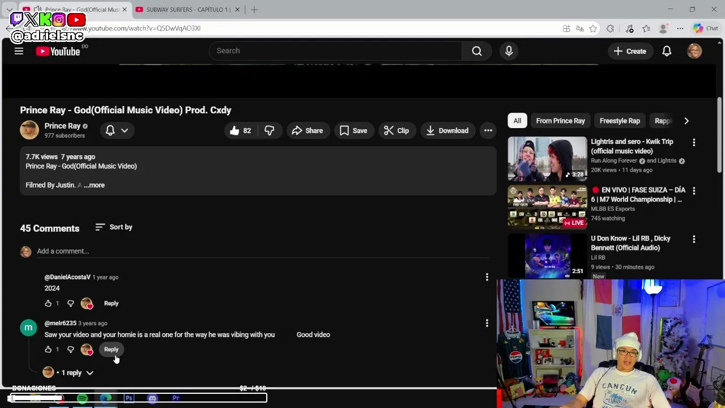Open Photoshop from the taskbar

(129, 398)
